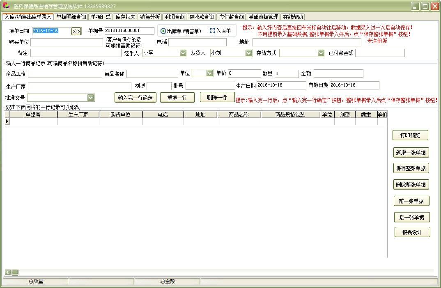Image resolution: width=441 pixels, height=288 pixels.
Task: Click the 生产厂家 grid column header
Action: [78, 114]
